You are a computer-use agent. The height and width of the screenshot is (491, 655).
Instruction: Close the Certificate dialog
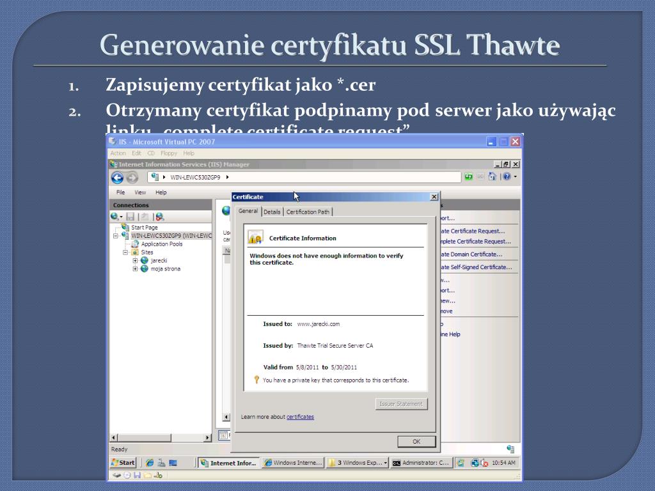pos(434,197)
